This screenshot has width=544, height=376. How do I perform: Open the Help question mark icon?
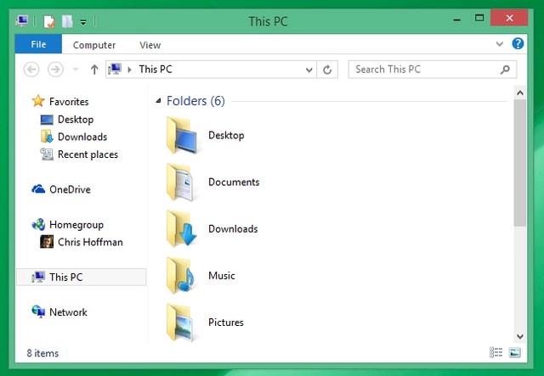518,43
